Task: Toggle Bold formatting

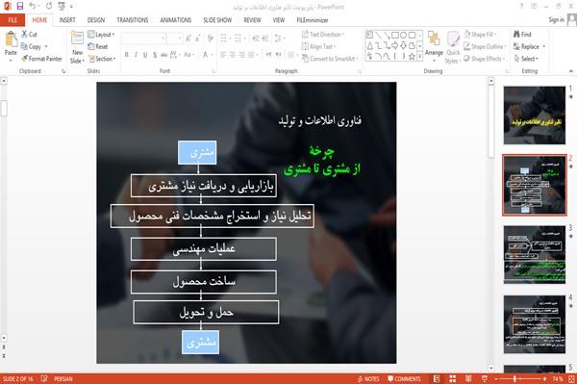Action: click(x=127, y=55)
